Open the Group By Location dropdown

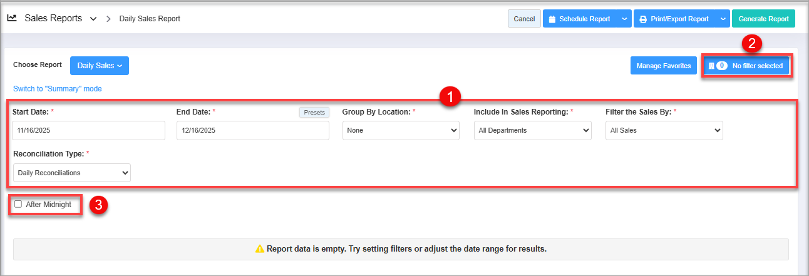(401, 130)
